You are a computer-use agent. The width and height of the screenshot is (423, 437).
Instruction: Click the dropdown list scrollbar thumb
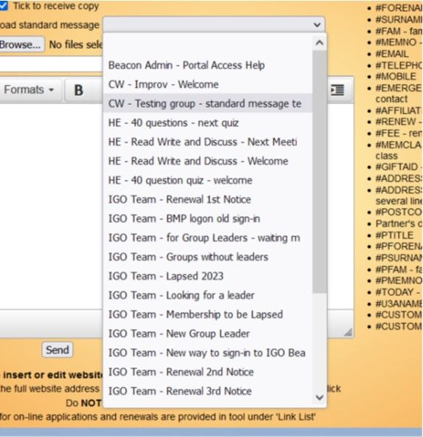319,172
